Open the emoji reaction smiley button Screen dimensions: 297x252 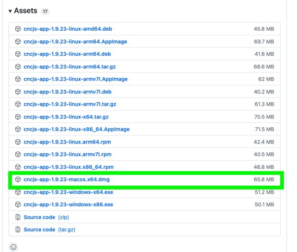point(13,247)
